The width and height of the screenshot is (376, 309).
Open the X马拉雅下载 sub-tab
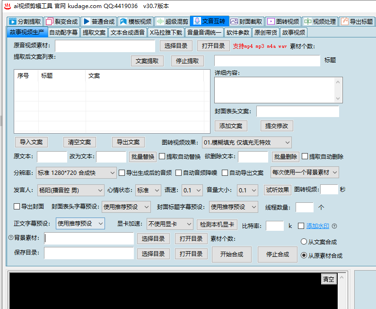coord(166,32)
